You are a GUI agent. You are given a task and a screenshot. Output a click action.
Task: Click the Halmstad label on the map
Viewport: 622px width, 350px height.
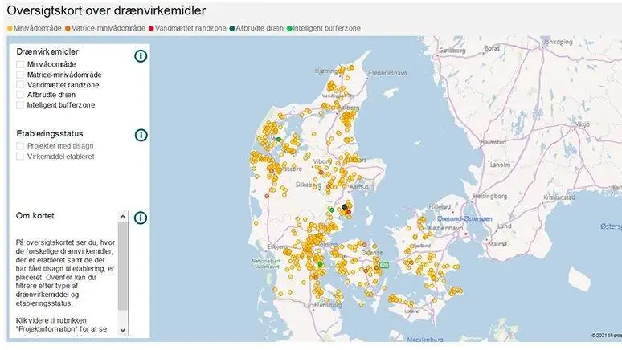pos(493,142)
